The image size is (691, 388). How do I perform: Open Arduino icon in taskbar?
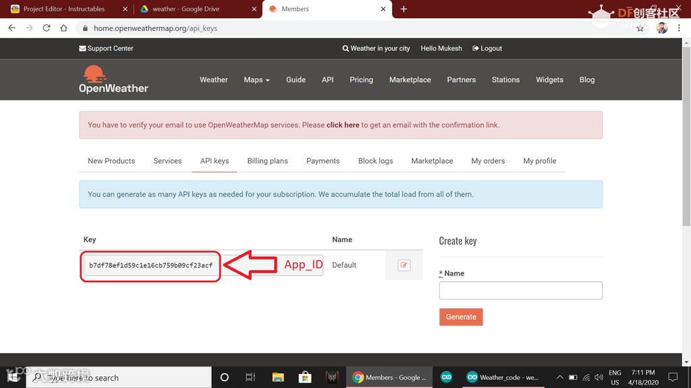(x=447, y=377)
